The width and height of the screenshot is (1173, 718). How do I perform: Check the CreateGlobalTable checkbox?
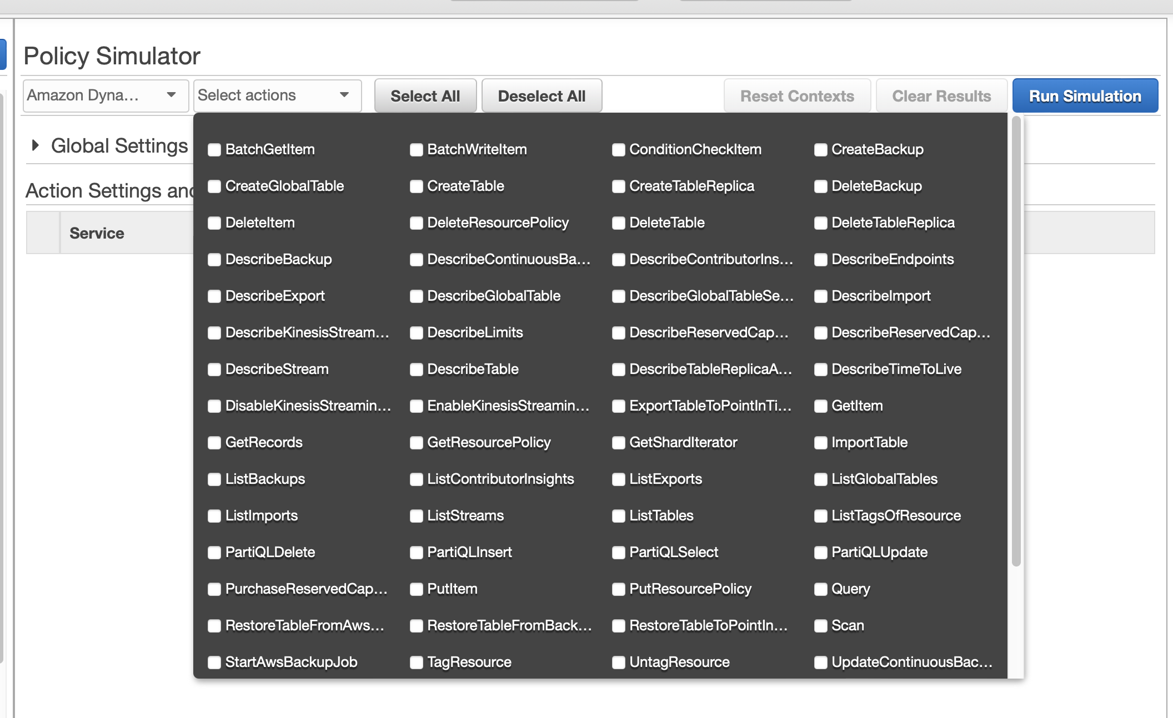pos(214,186)
